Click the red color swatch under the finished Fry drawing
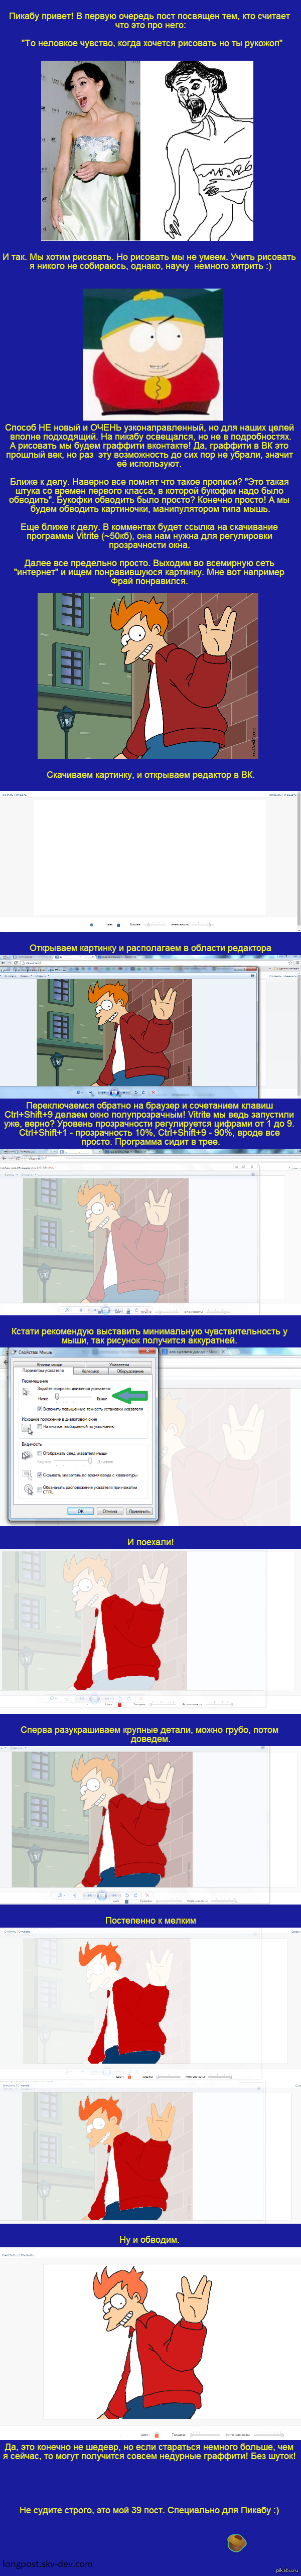This screenshot has height=2576, width=301. [157, 2434]
